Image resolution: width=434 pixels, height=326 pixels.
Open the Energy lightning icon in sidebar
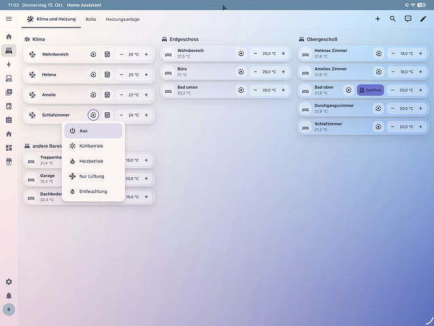tap(9, 65)
